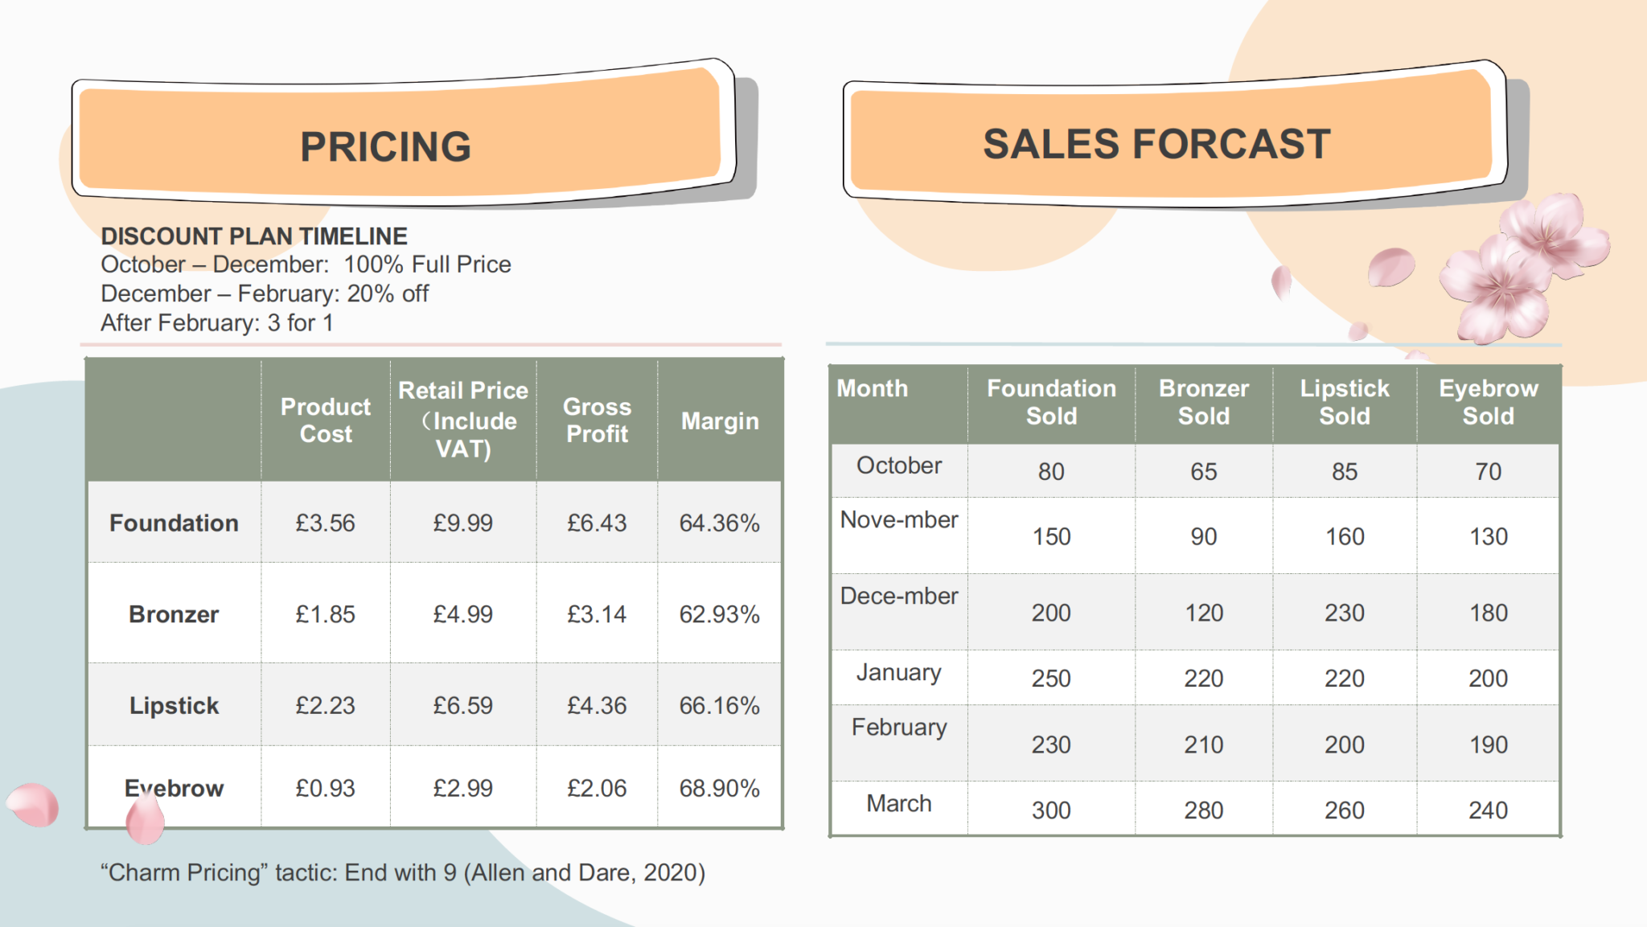Select Lipstick margin 66.16% cell

(x=720, y=705)
